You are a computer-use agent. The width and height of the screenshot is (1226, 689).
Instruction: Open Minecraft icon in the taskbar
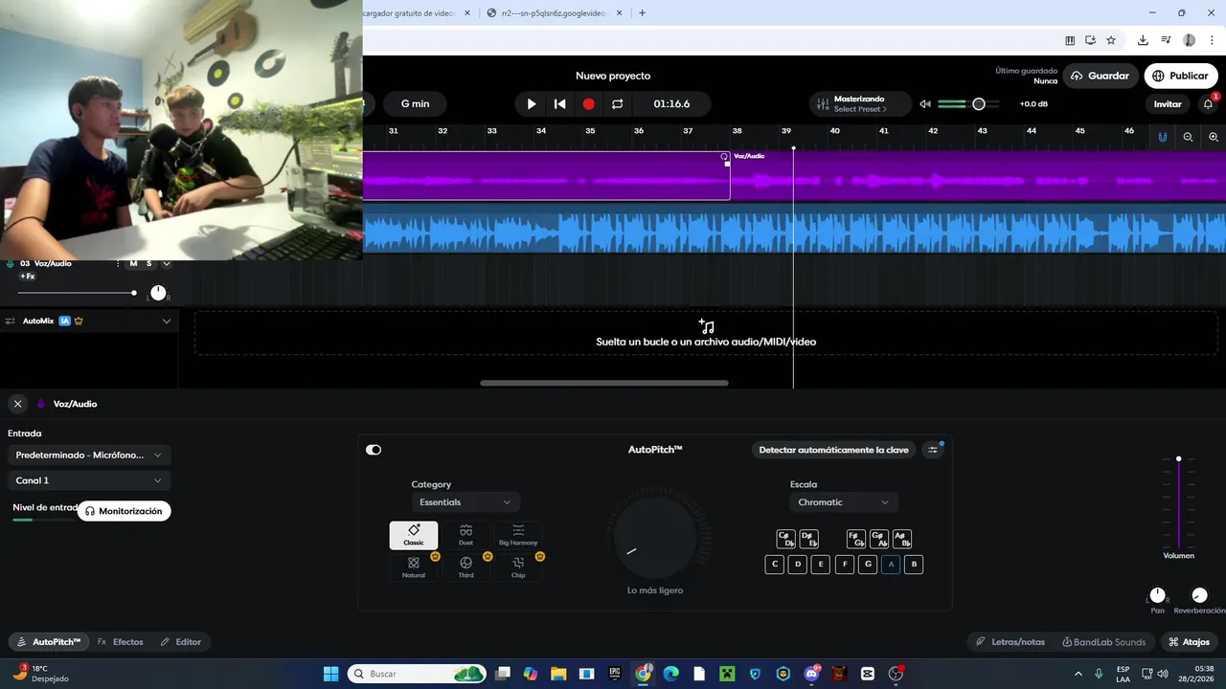726,674
